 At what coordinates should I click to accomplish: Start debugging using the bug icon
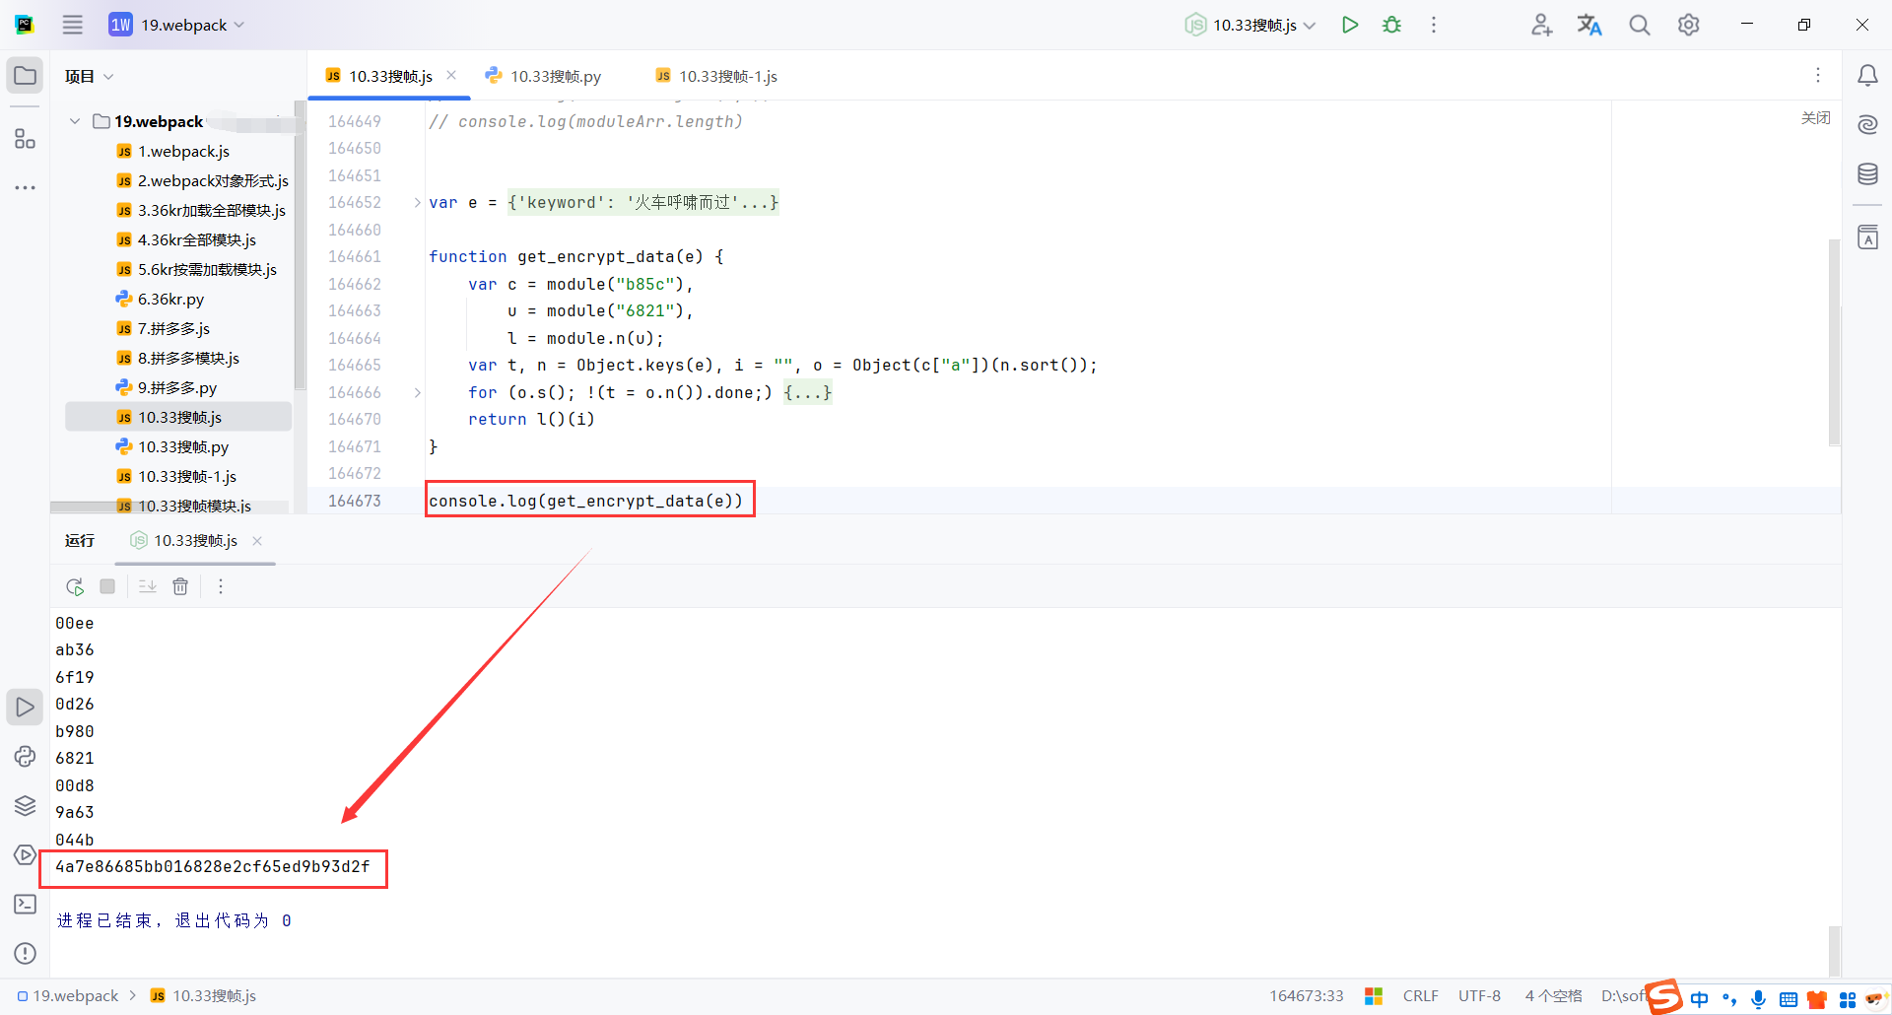pyautogui.click(x=1391, y=25)
